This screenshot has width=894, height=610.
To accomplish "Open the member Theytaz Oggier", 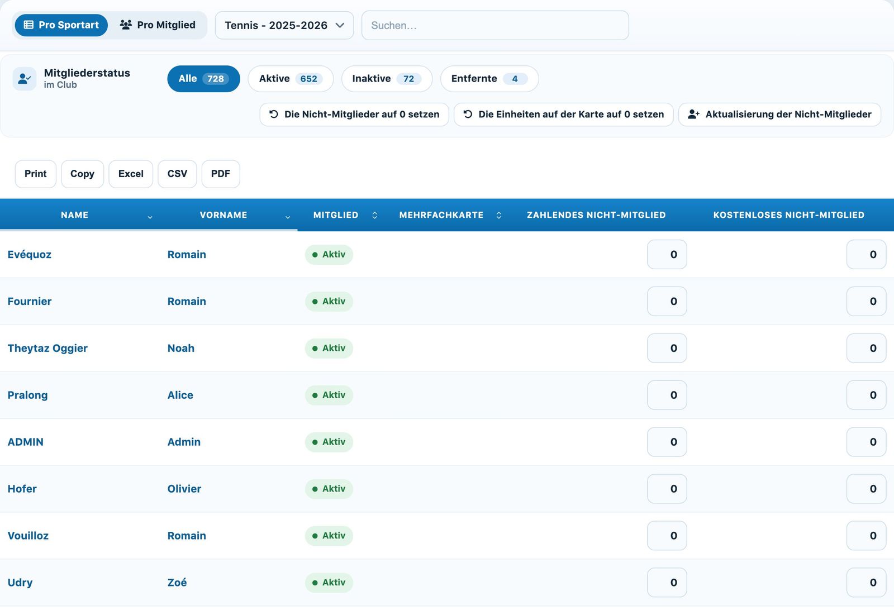I will (47, 348).
